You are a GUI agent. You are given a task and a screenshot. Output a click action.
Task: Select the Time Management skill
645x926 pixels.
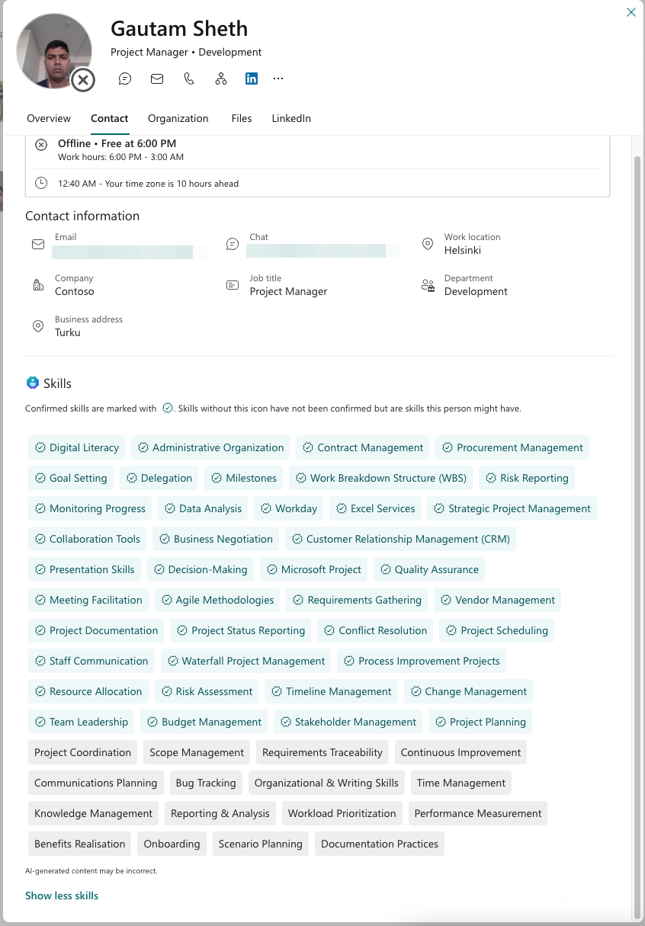(x=461, y=783)
